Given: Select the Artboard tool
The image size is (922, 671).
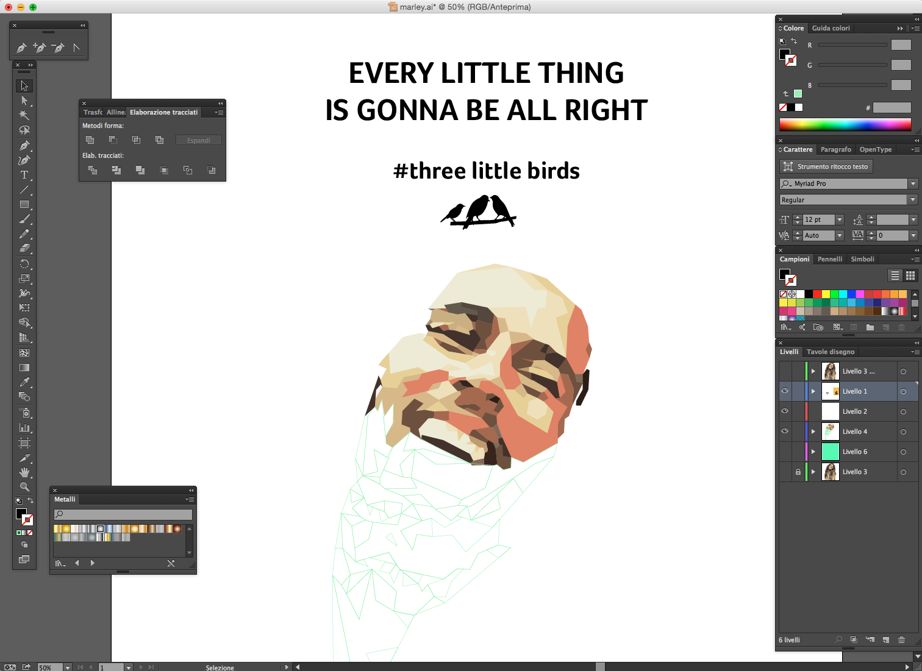Looking at the screenshot, I should (x=24, y=443).
